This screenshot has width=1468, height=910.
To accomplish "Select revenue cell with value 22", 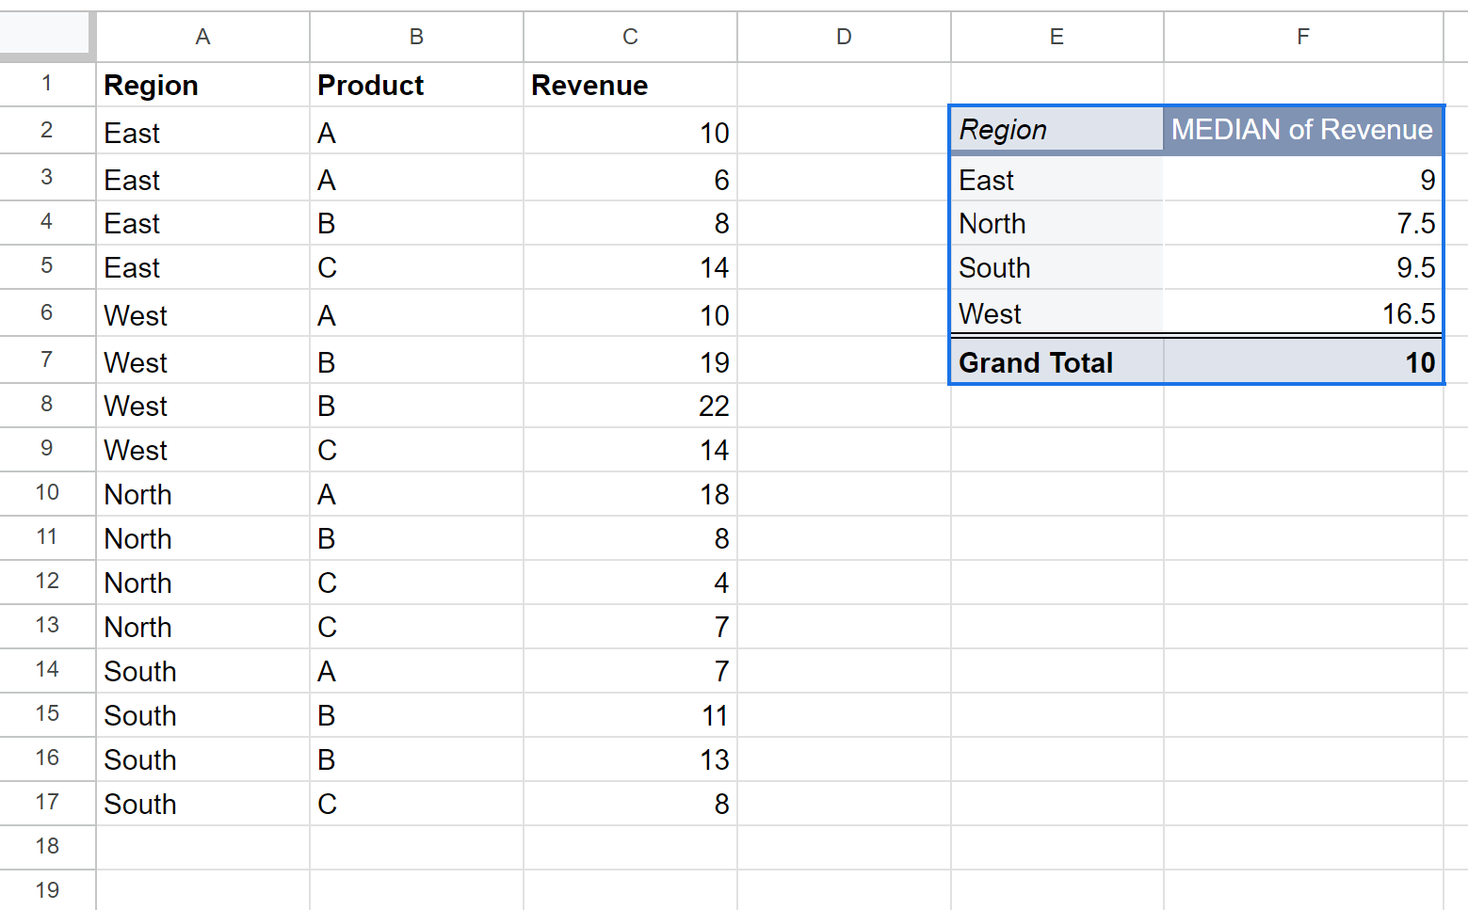I will [630, 406].
